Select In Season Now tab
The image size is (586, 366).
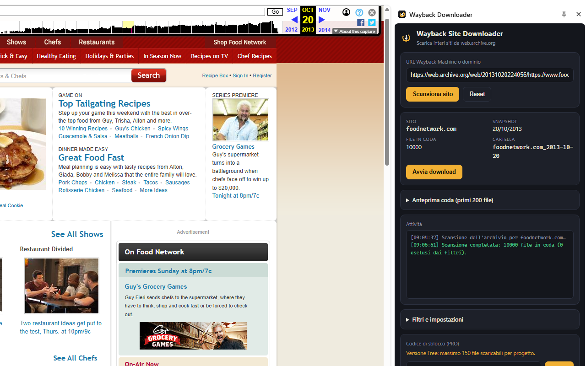pyautogui.click(x=162, y=56)
